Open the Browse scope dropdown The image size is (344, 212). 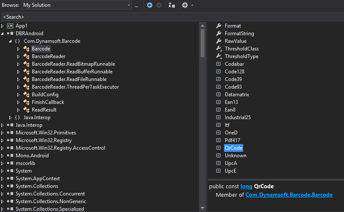click(129, 5)
